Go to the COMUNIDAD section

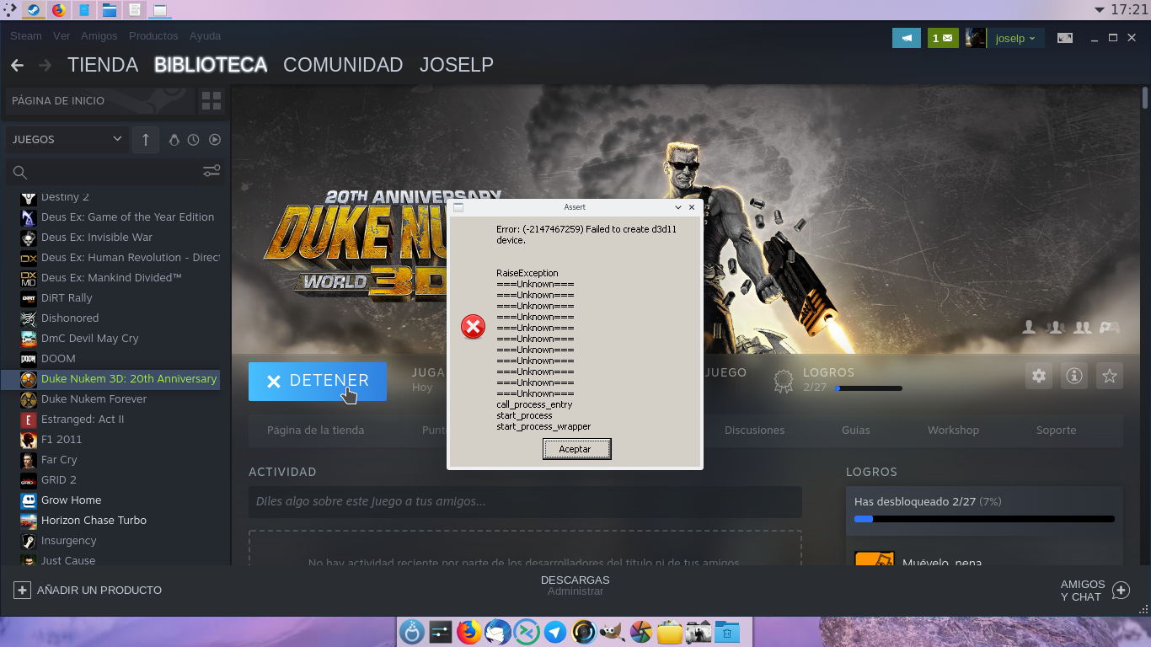(343, 65)
